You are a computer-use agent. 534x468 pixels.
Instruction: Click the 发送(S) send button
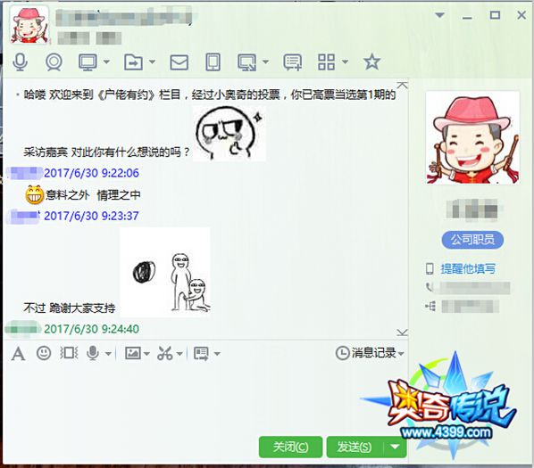[x=355, y=447]
